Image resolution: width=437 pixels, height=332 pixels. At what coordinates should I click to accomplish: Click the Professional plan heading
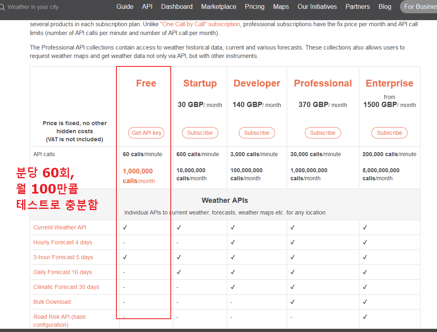tap(323, 83)
